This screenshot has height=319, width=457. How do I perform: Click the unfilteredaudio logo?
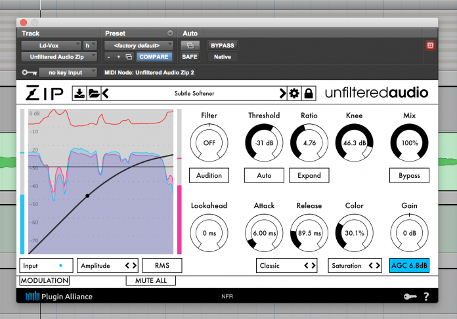tap(376, 93)
